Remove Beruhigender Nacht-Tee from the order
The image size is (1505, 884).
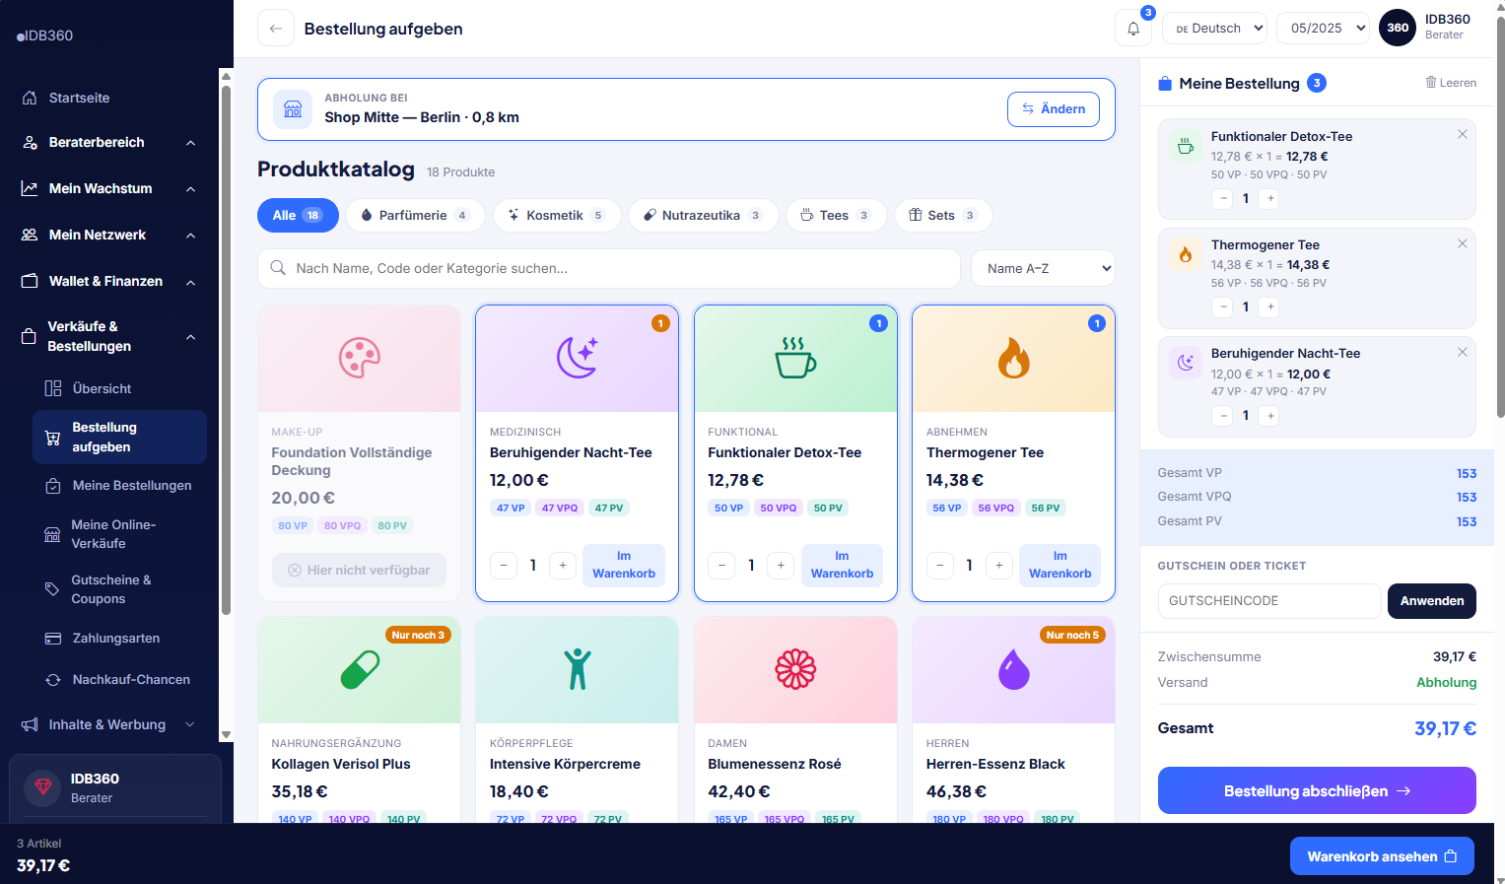coord(1463,352)
